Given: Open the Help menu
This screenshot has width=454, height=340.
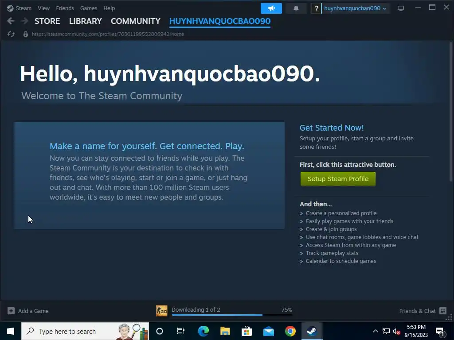Looking at the screenshot, I should click(x=109, y=8).
